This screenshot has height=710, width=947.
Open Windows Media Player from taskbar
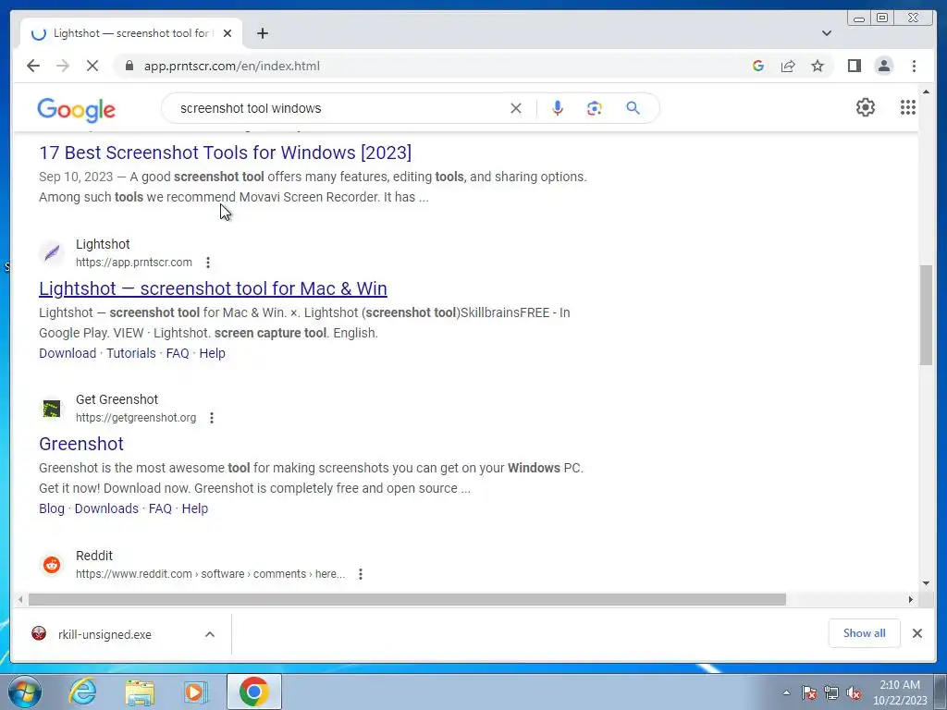pos(195,692)
